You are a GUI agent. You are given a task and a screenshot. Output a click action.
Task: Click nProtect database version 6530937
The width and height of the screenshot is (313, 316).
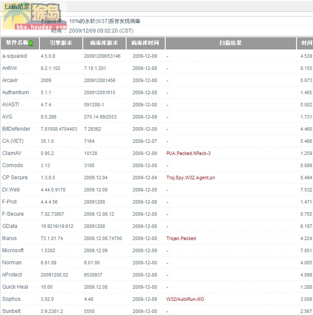(x=93, y=275)
